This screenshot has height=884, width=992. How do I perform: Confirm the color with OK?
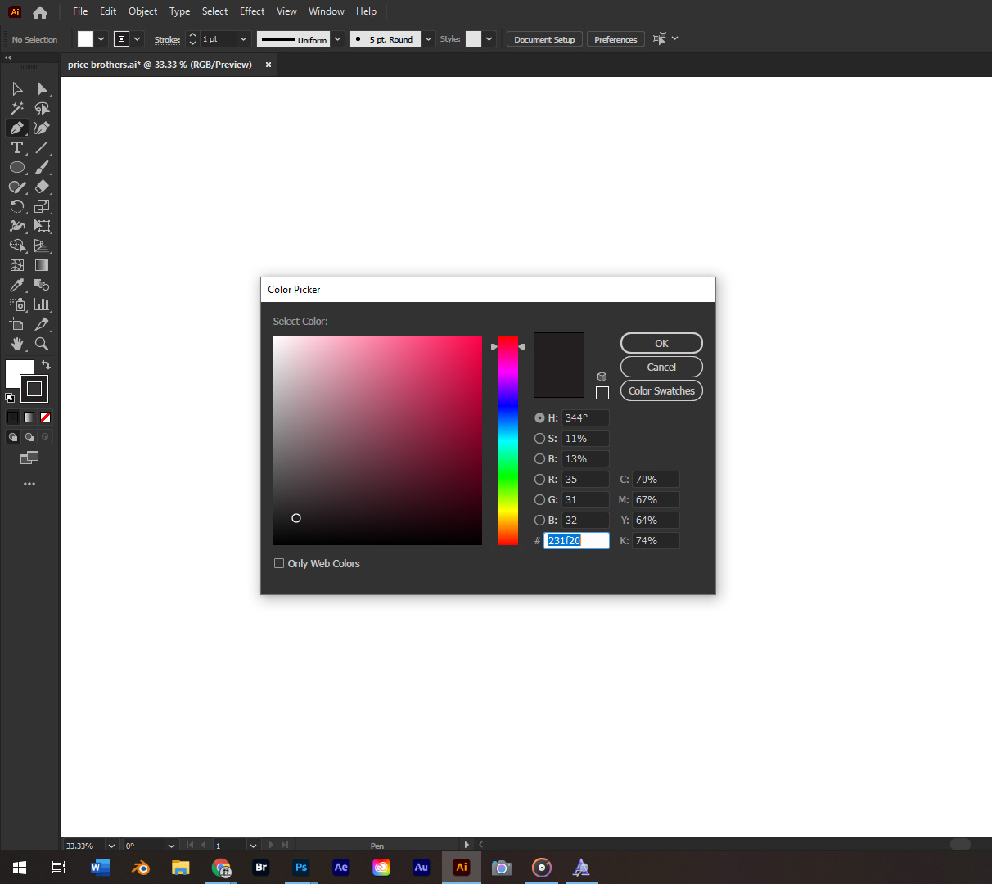tap(661, 342)
